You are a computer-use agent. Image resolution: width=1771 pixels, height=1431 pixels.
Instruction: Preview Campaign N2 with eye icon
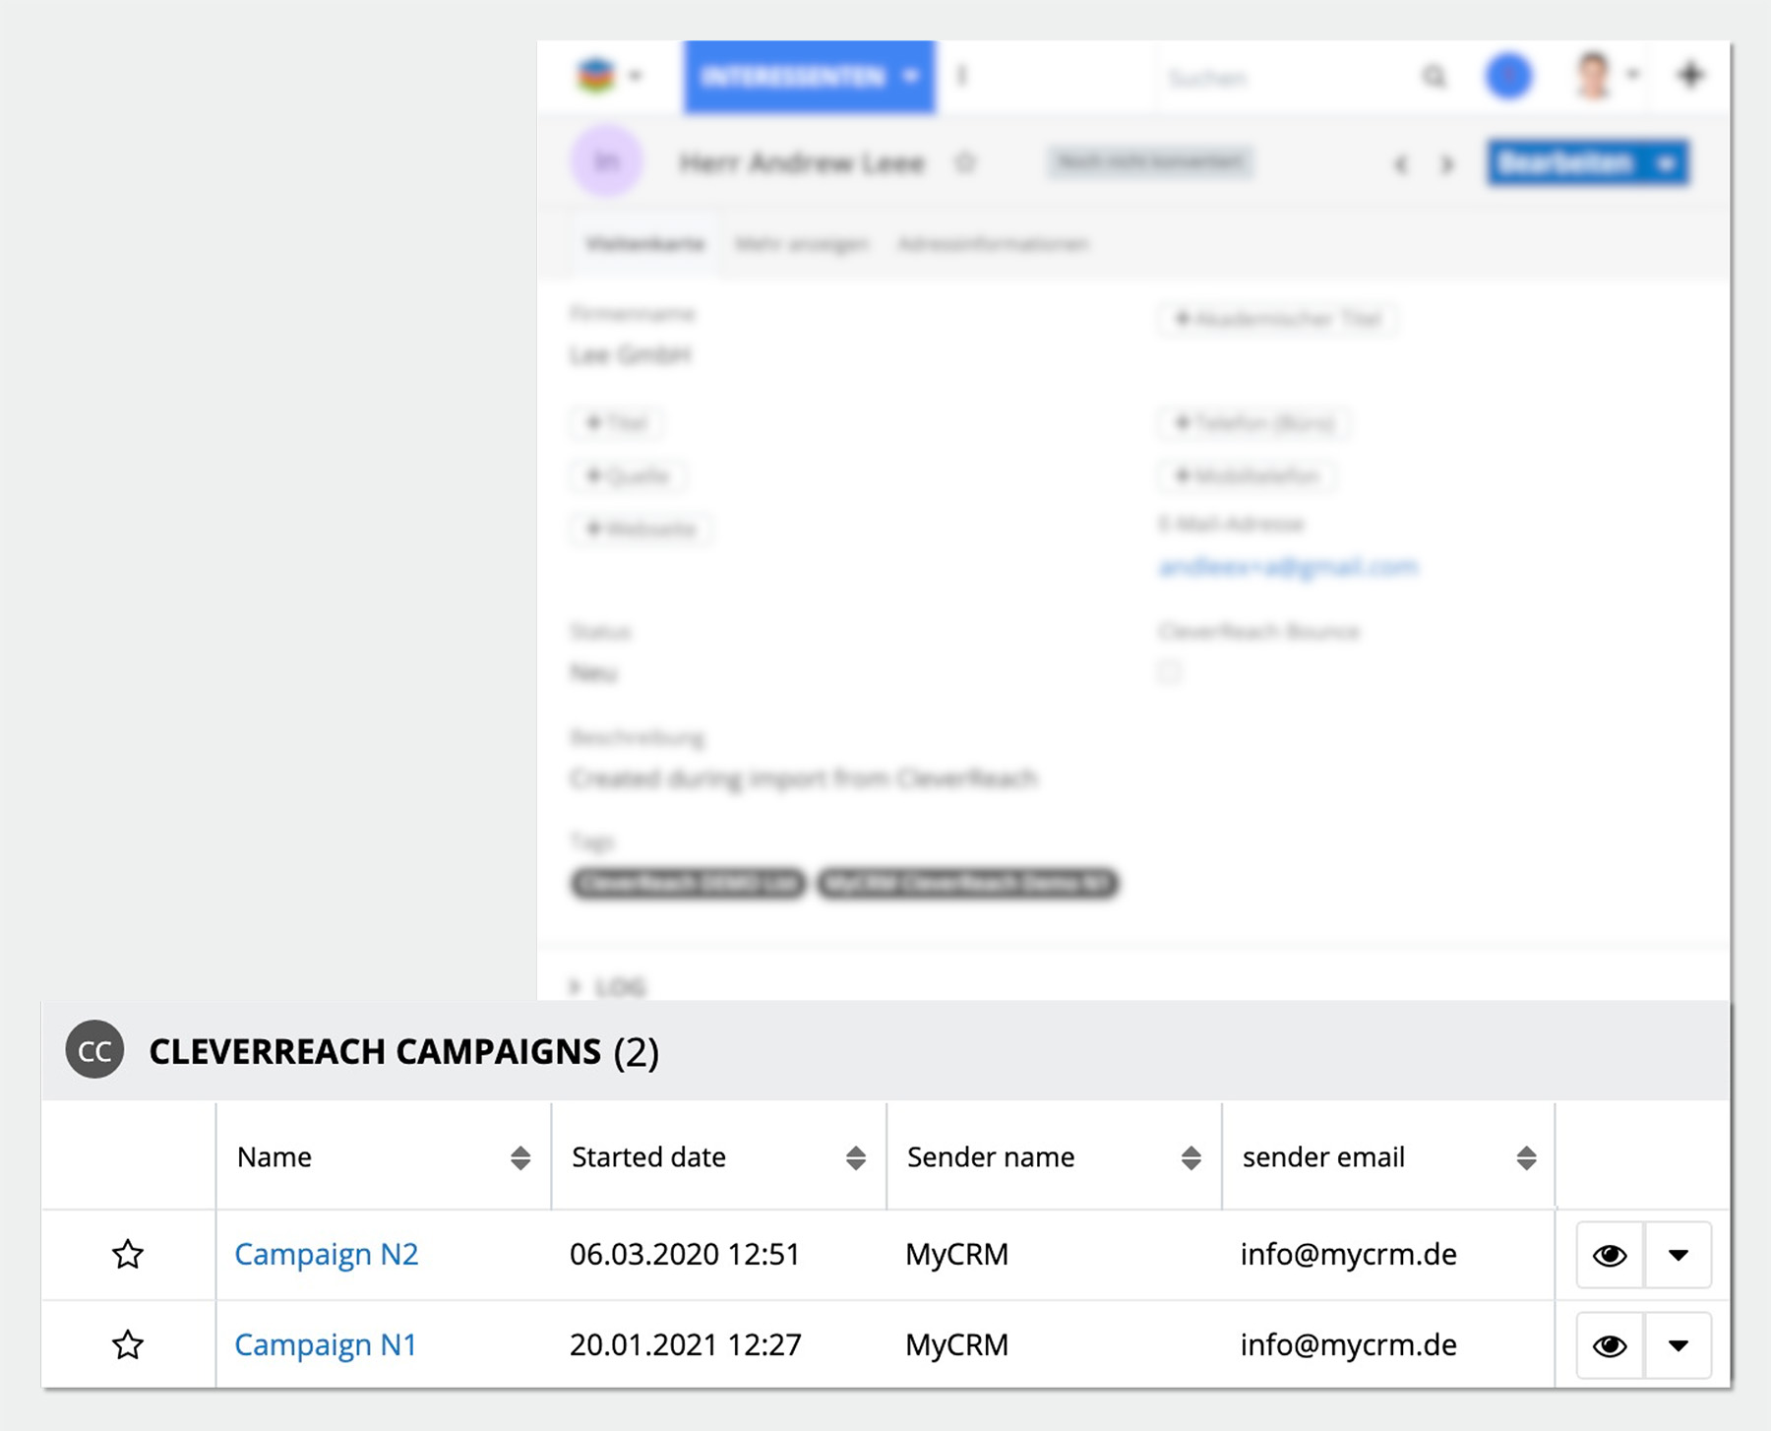[1610, 1255]
